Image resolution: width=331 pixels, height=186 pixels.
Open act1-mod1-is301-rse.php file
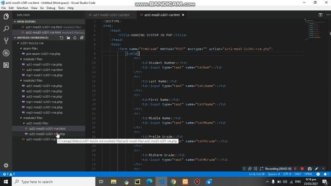(44, 65)
